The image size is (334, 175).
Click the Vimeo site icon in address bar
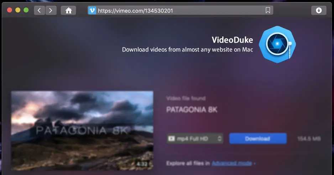click(92, 10)
